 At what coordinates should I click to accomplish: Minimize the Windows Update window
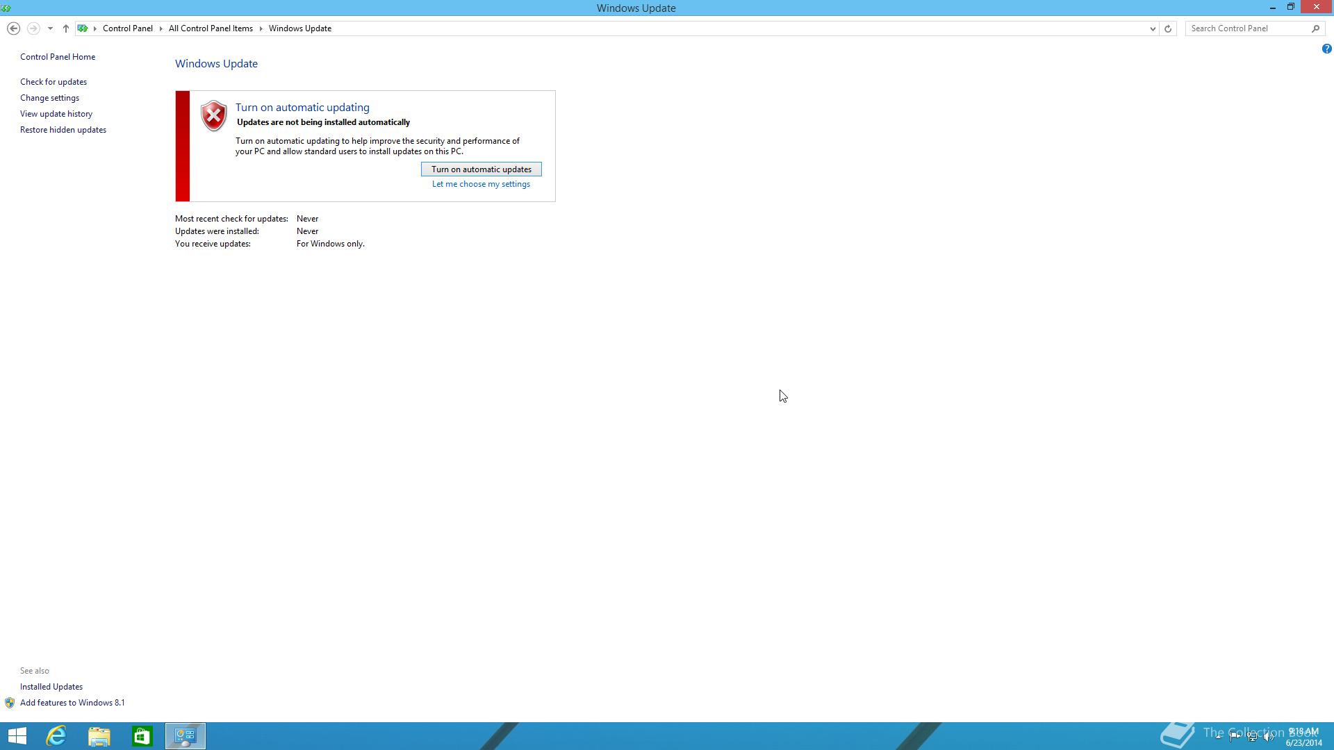pos(1272,8)
